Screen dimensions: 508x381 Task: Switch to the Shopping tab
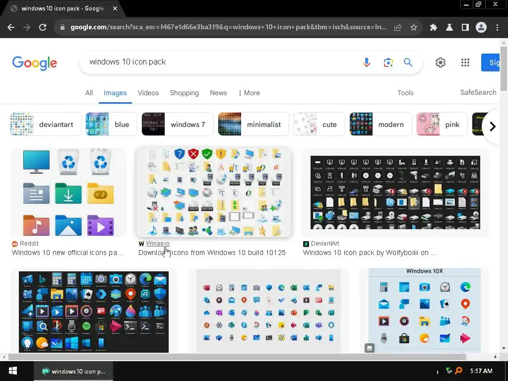tap(184, 93)
